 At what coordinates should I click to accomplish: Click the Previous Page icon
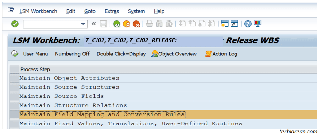[x=192, y=24]
